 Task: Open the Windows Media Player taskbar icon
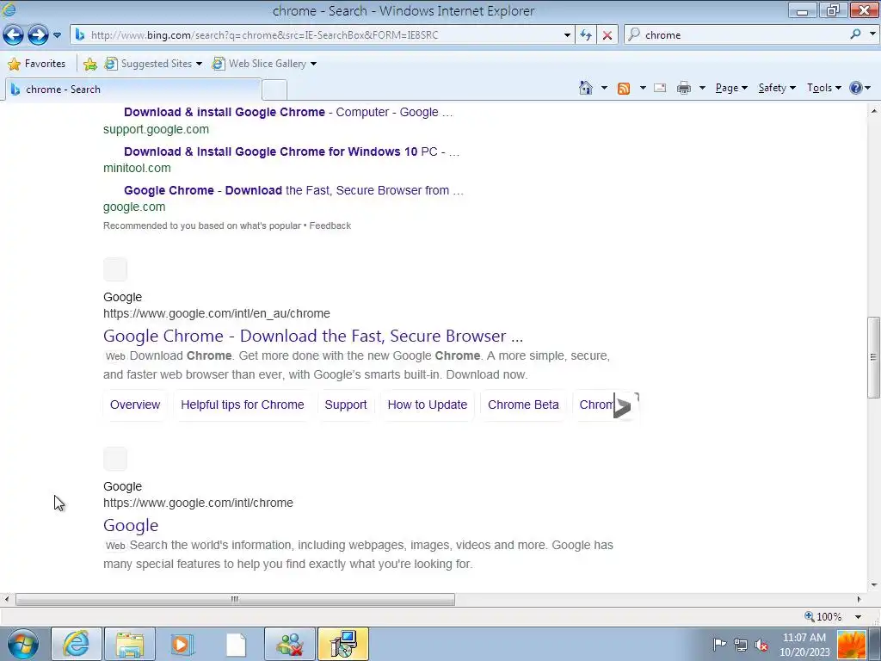click(x=182, y=644)
